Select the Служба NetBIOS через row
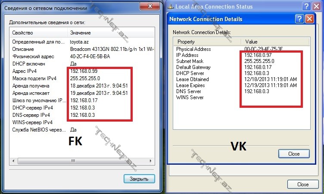This screenshot has width=324, height=194. (x=82, y=130)
